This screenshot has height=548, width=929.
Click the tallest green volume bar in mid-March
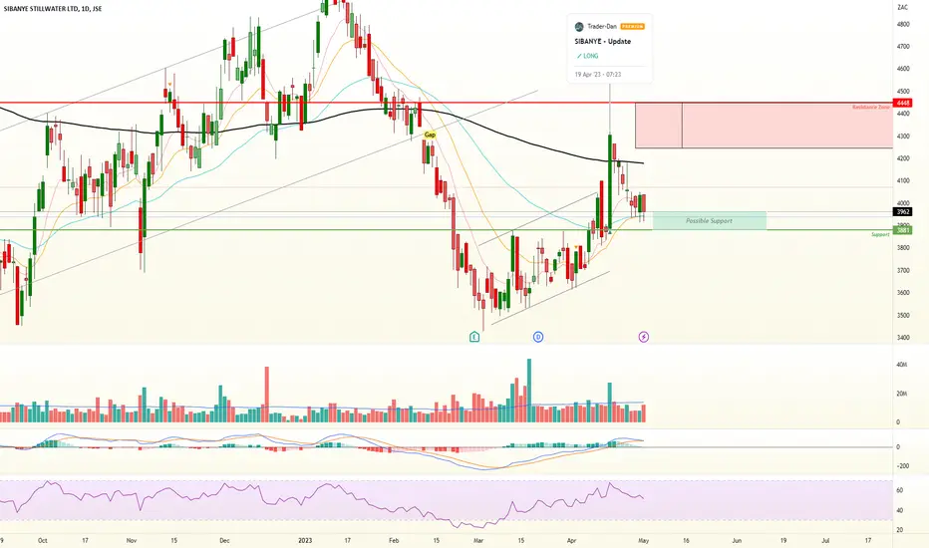pos(529,391)
